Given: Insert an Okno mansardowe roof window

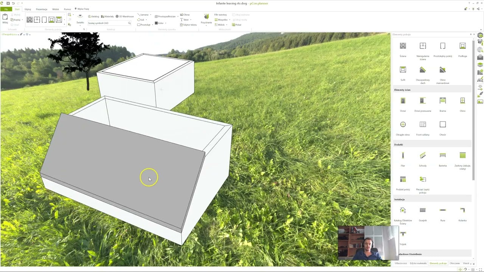Looking at the screenshot, I should pyautogui.click(x=442, y=74).
